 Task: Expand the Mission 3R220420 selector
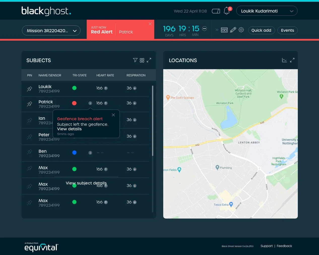pyautogui.click(x=51, y=30)
